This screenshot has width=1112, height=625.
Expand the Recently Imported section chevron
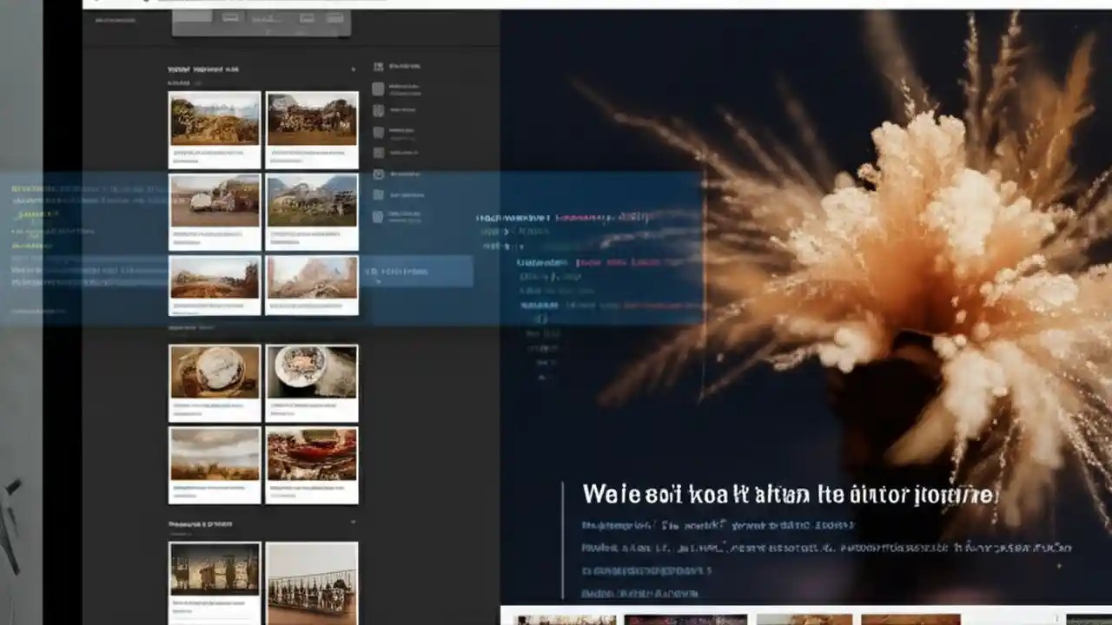(353, 69)
